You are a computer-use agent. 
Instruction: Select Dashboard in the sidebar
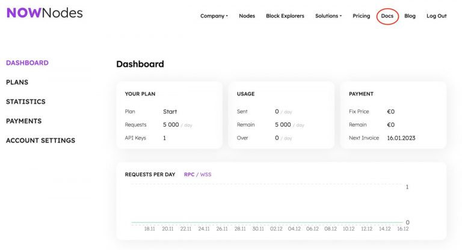[27, 62]
